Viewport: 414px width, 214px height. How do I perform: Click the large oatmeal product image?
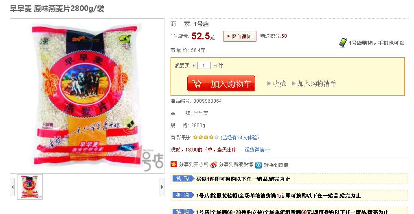[87, 96]
